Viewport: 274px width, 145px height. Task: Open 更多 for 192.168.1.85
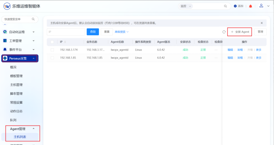pos(258,58)
